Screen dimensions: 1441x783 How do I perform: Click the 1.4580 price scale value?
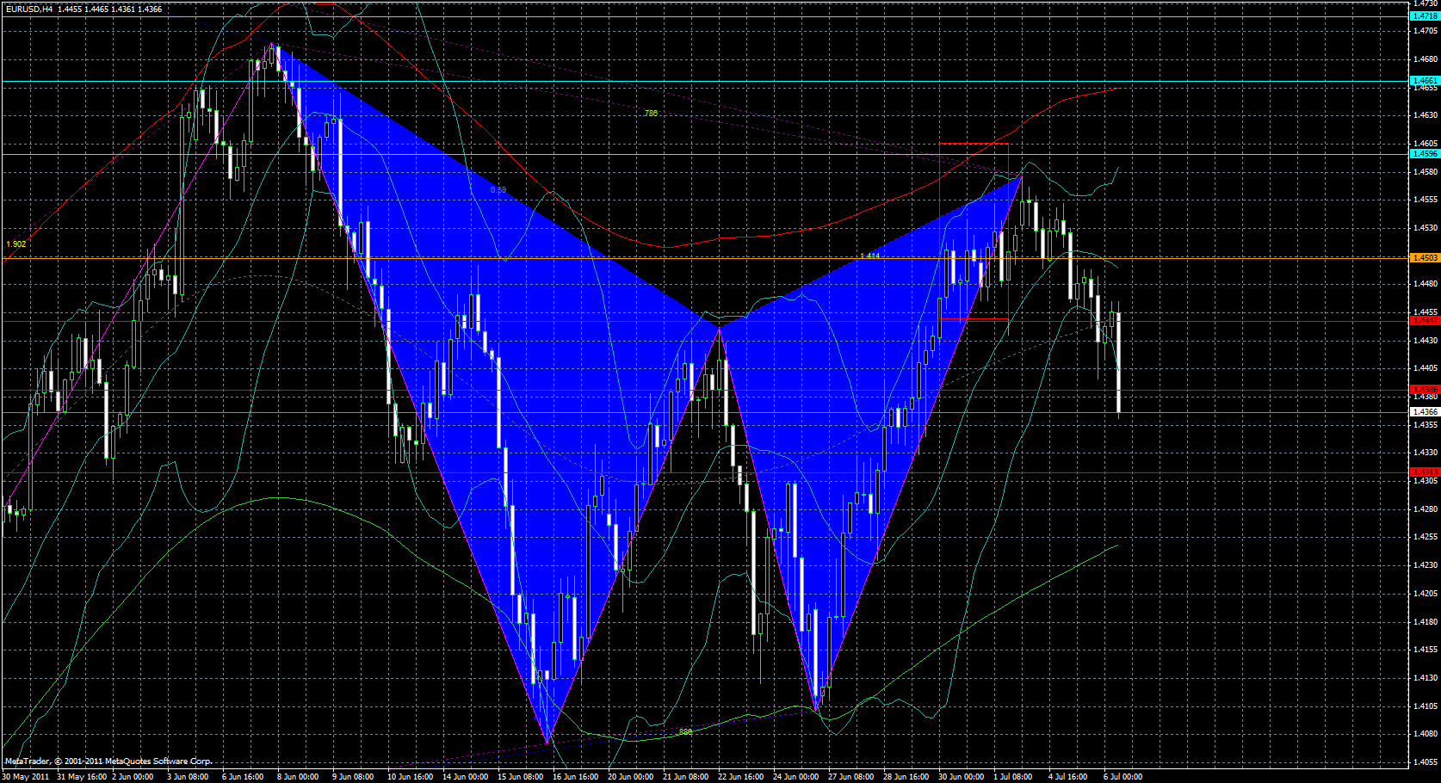1426,171
